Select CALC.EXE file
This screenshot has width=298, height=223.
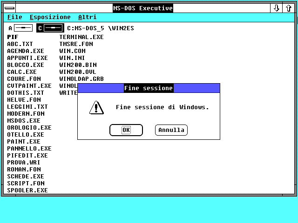click(22, 72)
